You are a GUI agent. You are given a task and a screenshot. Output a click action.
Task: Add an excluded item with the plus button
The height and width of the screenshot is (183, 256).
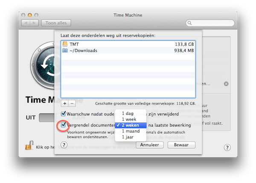[65, 103]
